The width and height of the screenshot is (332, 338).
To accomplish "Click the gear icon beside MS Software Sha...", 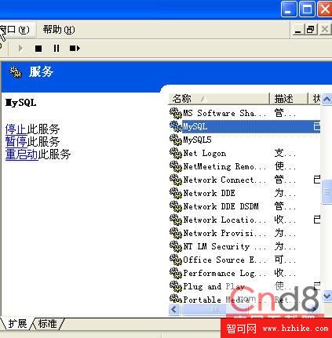I will (x=176, y=113).
